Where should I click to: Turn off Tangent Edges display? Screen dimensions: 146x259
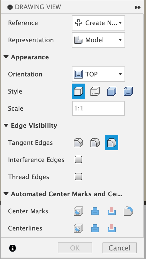click(x=112, y=143)
